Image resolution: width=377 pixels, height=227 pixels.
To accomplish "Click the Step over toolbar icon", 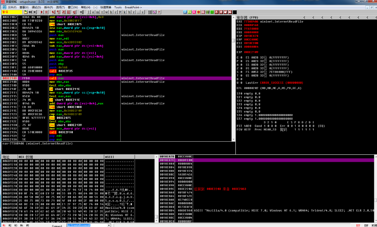I will pos(58,12).
